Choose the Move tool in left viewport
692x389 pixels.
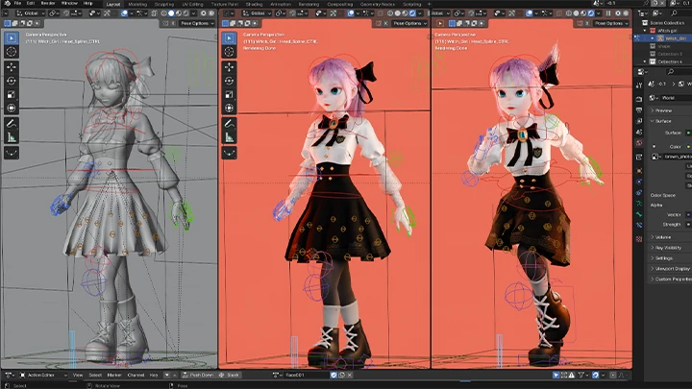12,67
